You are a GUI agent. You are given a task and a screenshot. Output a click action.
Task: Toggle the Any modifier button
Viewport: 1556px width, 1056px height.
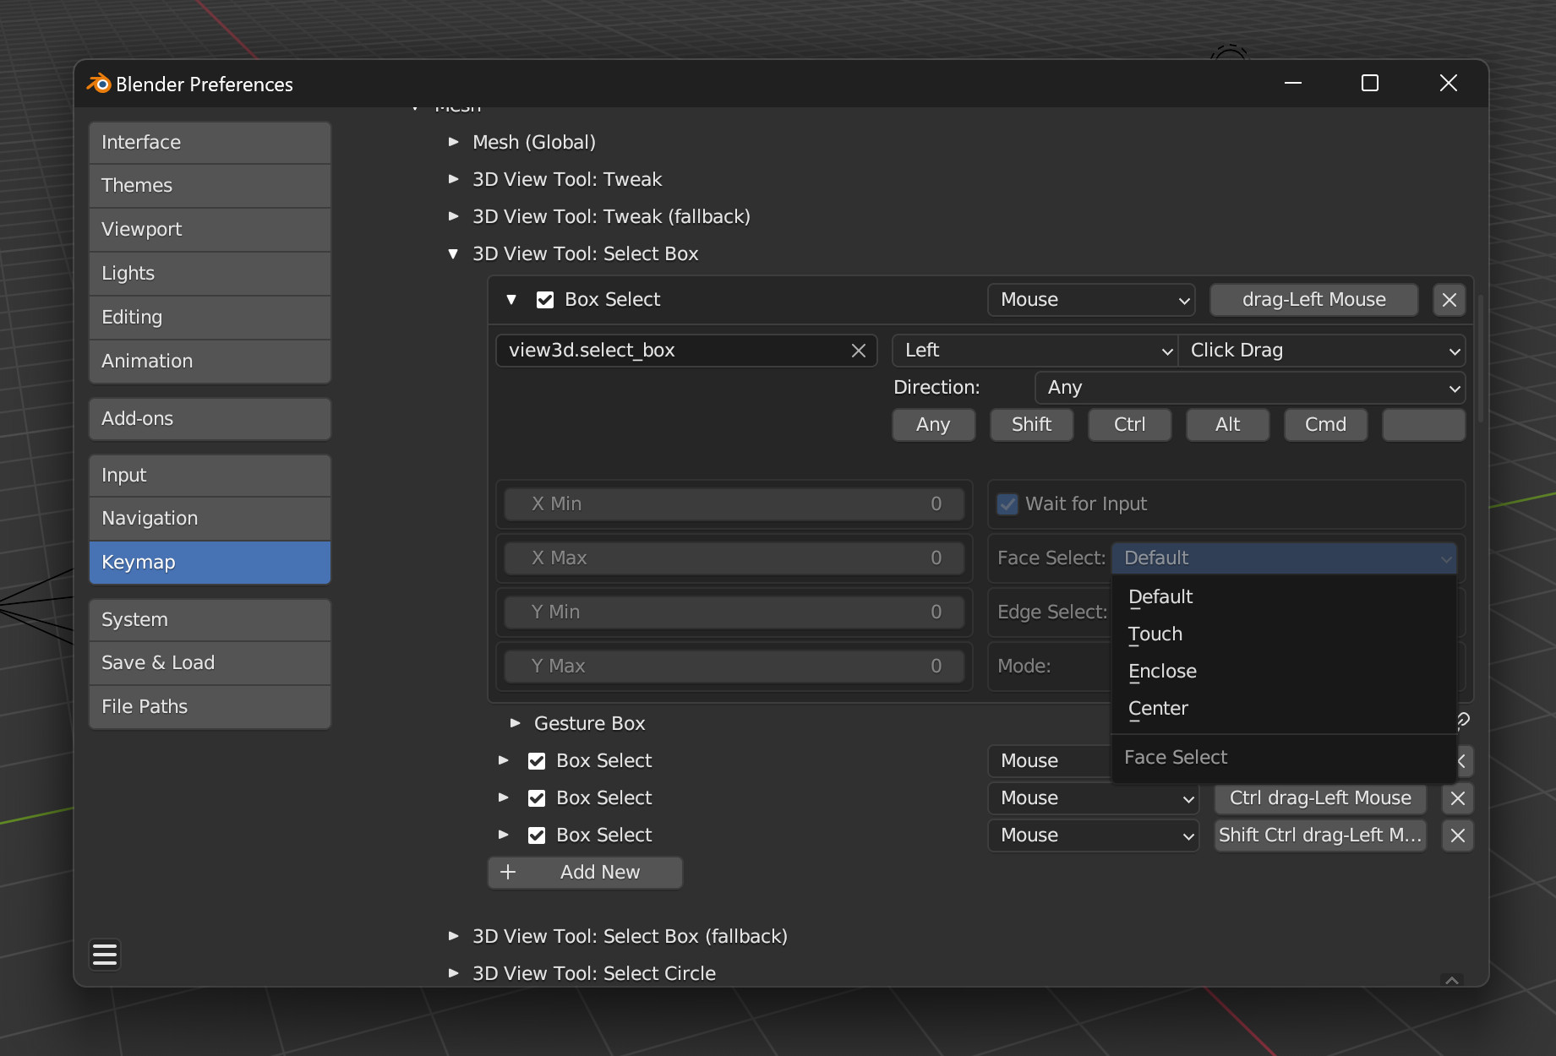(934, 425)
